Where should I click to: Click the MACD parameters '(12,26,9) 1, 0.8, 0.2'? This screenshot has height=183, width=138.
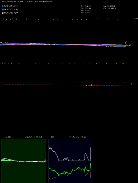coord(33,137)
